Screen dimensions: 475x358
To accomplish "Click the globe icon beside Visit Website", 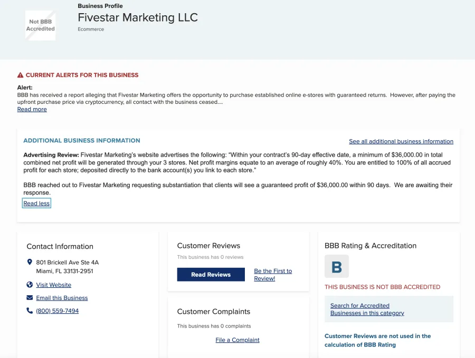I will [x=30, y=285].
